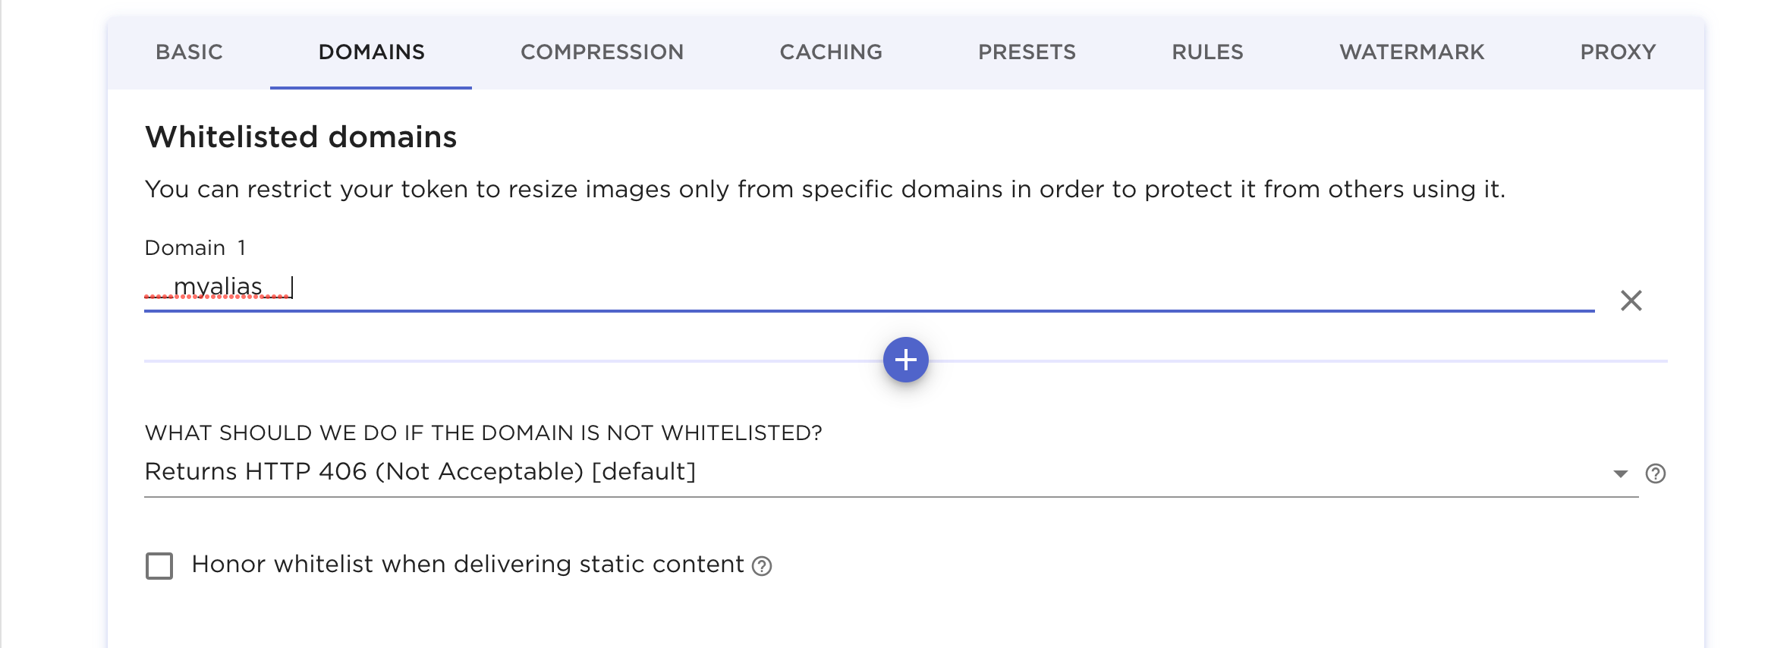1768x648 pixels.
Task: Expand the dropdown arrow for whitelist action
Action: pyautogui.click(x=1620, y=473)
